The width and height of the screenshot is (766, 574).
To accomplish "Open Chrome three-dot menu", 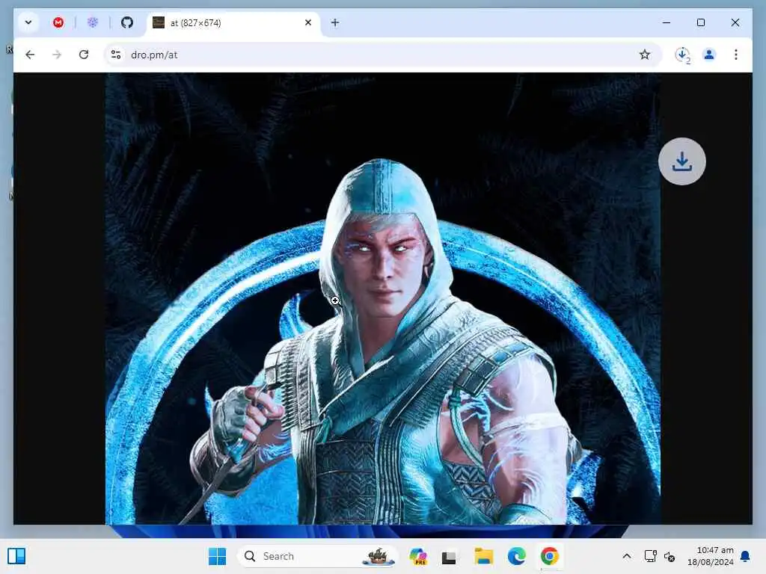I will [736, 55].
